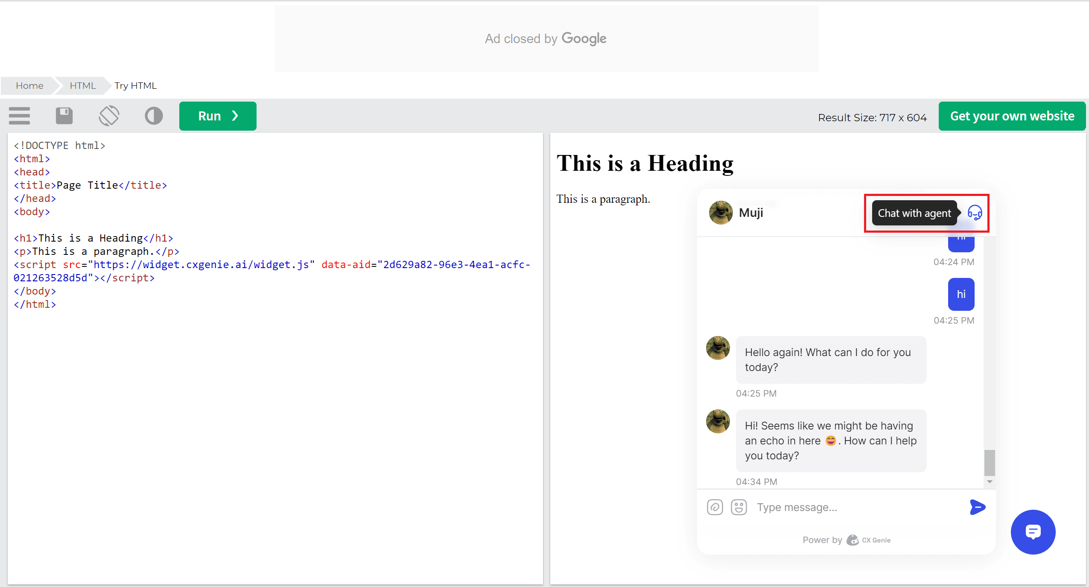This screenshot has height=587, width=1089.
Task: Toggle chat widget with blue bubble button
Action: click(x=1033, y=532)
